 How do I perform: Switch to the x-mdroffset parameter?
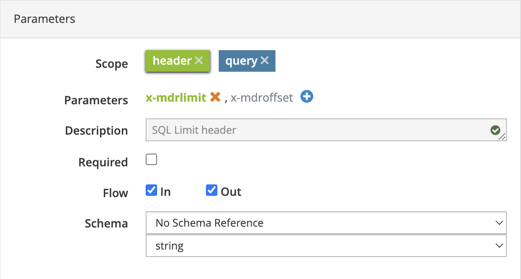pyautogui.click(x=261, y=98)
